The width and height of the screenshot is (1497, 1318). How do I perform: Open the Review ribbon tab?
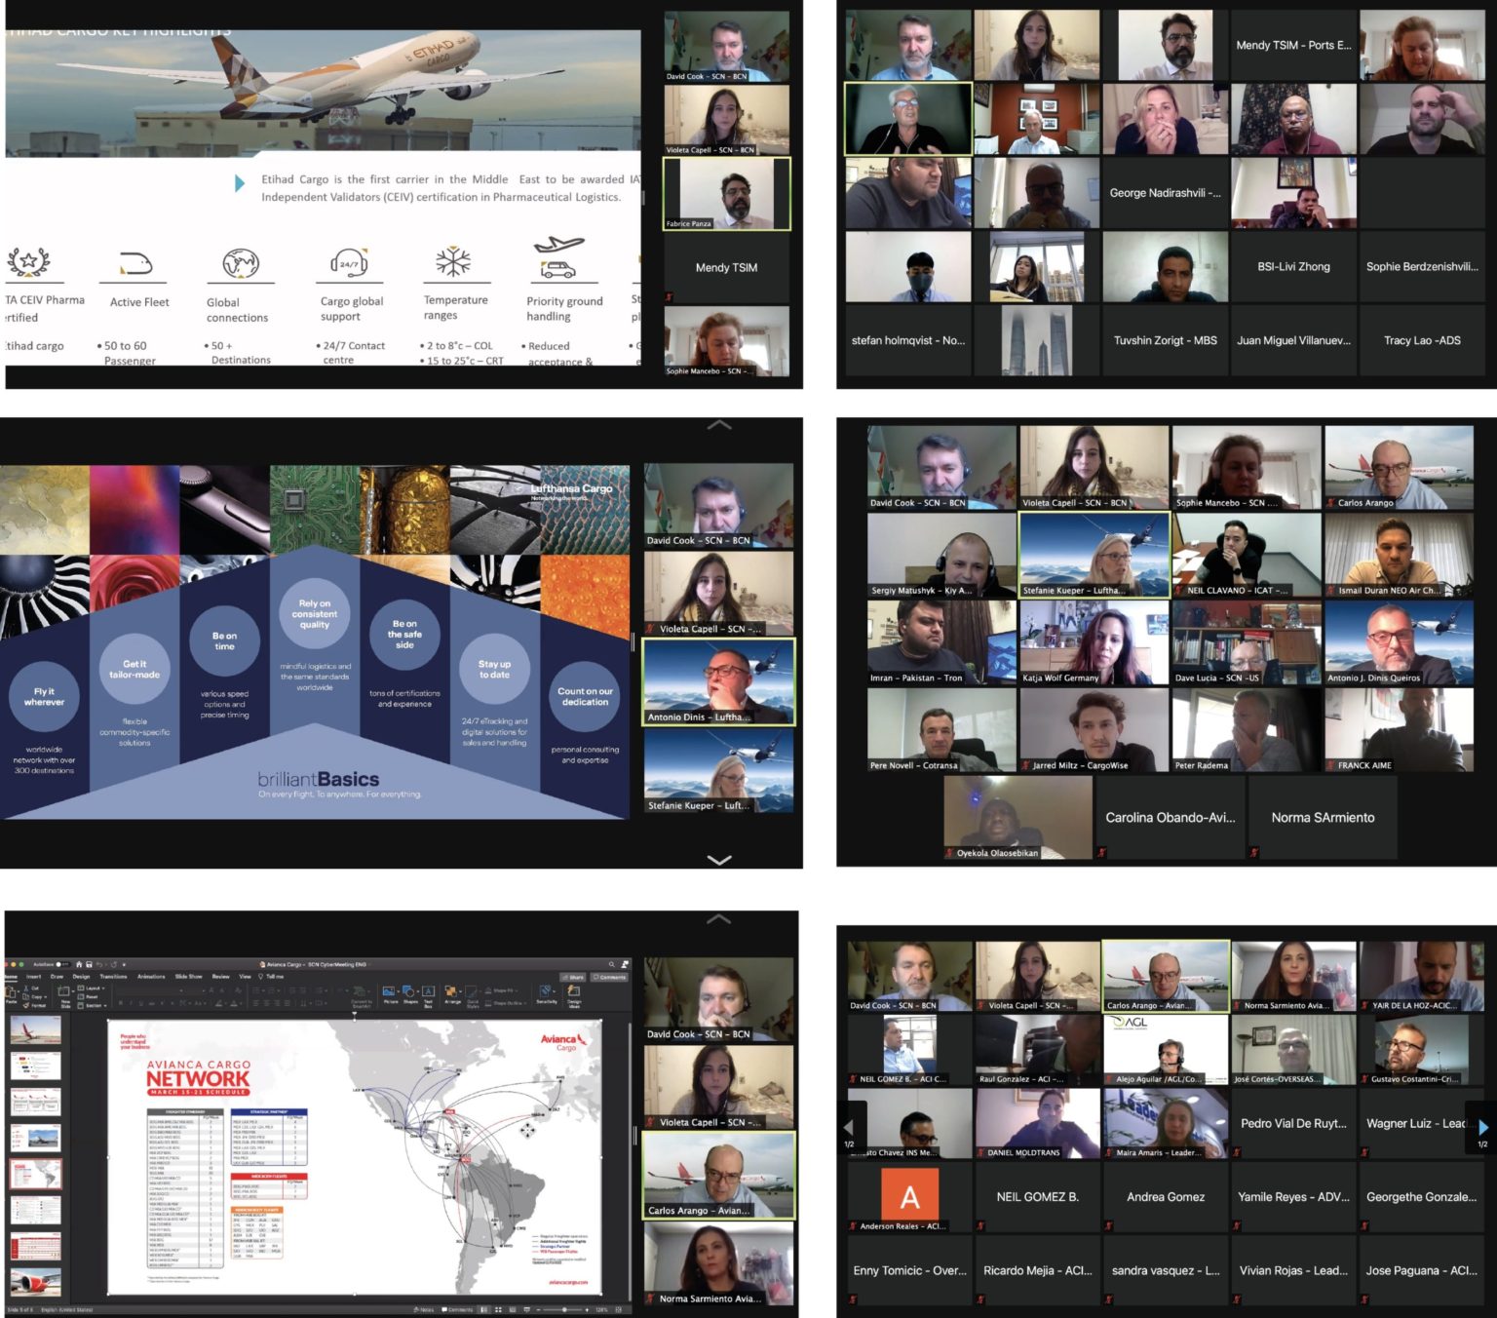tap(221, 976)
